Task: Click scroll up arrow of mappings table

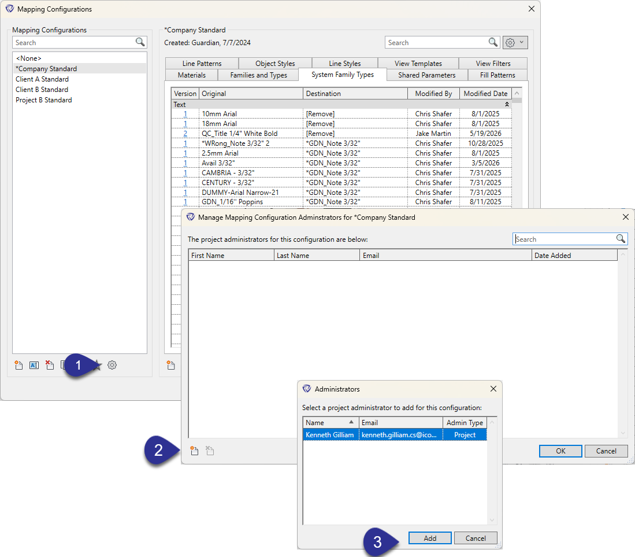Action: [x=517, y=93]
